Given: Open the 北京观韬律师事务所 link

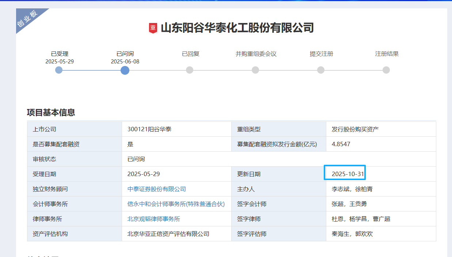Looking at the screenshot, I should [153, 219].
